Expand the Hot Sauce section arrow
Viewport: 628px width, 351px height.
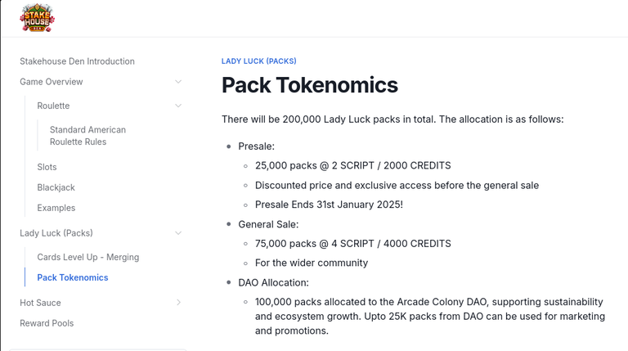[178, 303]
